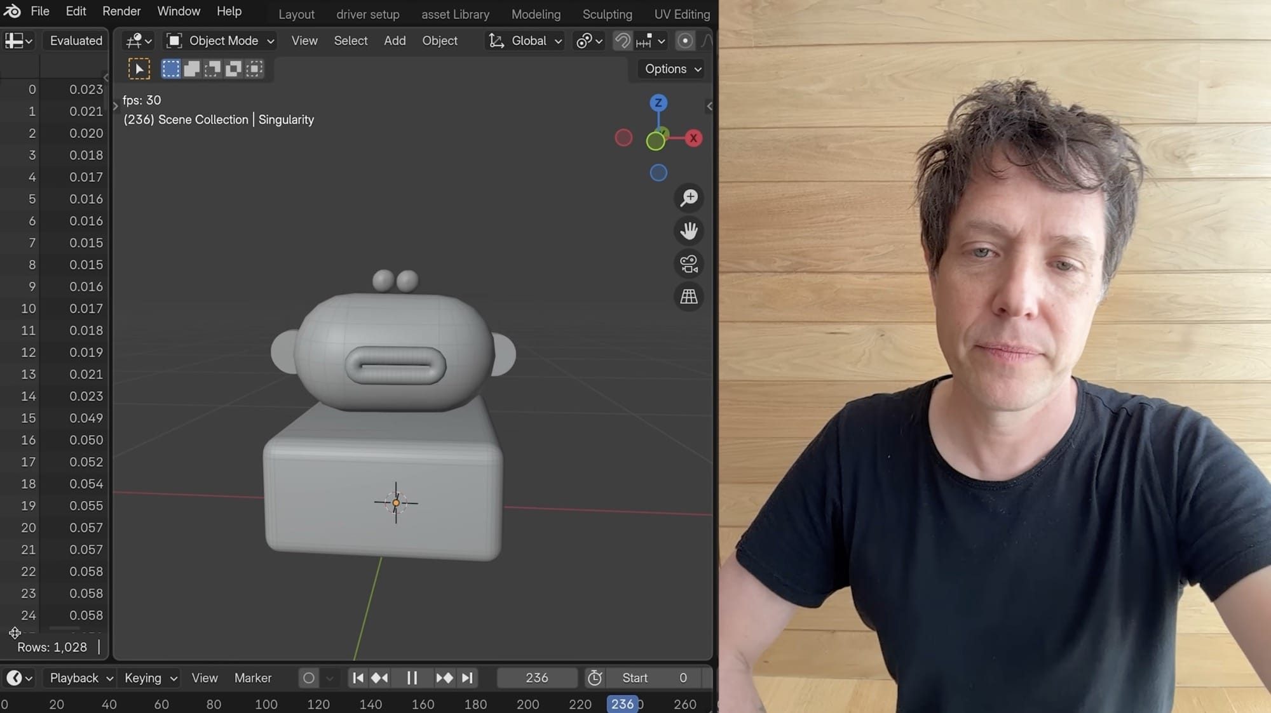Toggle proportional editing circle icon
Viewport: 1271px width, 713px height.
pos(684,41)
